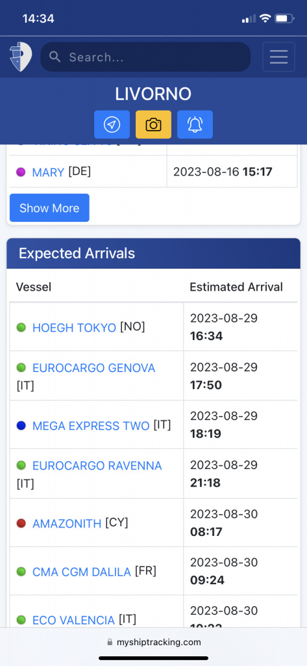Tap green status dot beside HOEGH TOKYO
Viewport: 307px width, 666px height.
[21, 328]
